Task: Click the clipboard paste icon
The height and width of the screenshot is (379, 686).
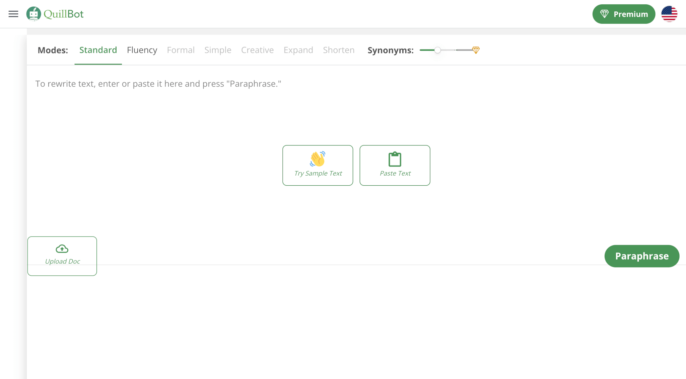Action: 395,159
